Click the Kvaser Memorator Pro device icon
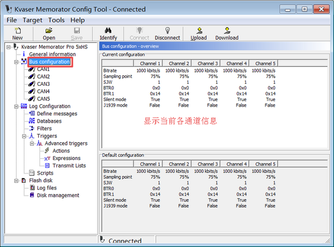 [x=16, y=46]
